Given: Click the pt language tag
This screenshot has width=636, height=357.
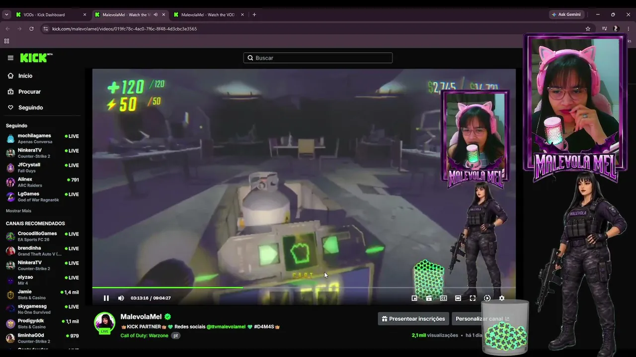Looking at the screenshot, I should (x=175, y=336).
